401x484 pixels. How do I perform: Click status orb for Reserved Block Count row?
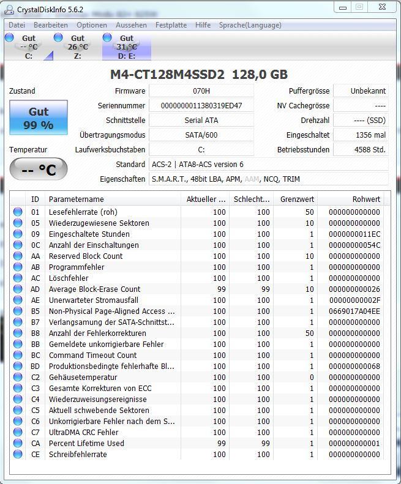tap(18, 256)
